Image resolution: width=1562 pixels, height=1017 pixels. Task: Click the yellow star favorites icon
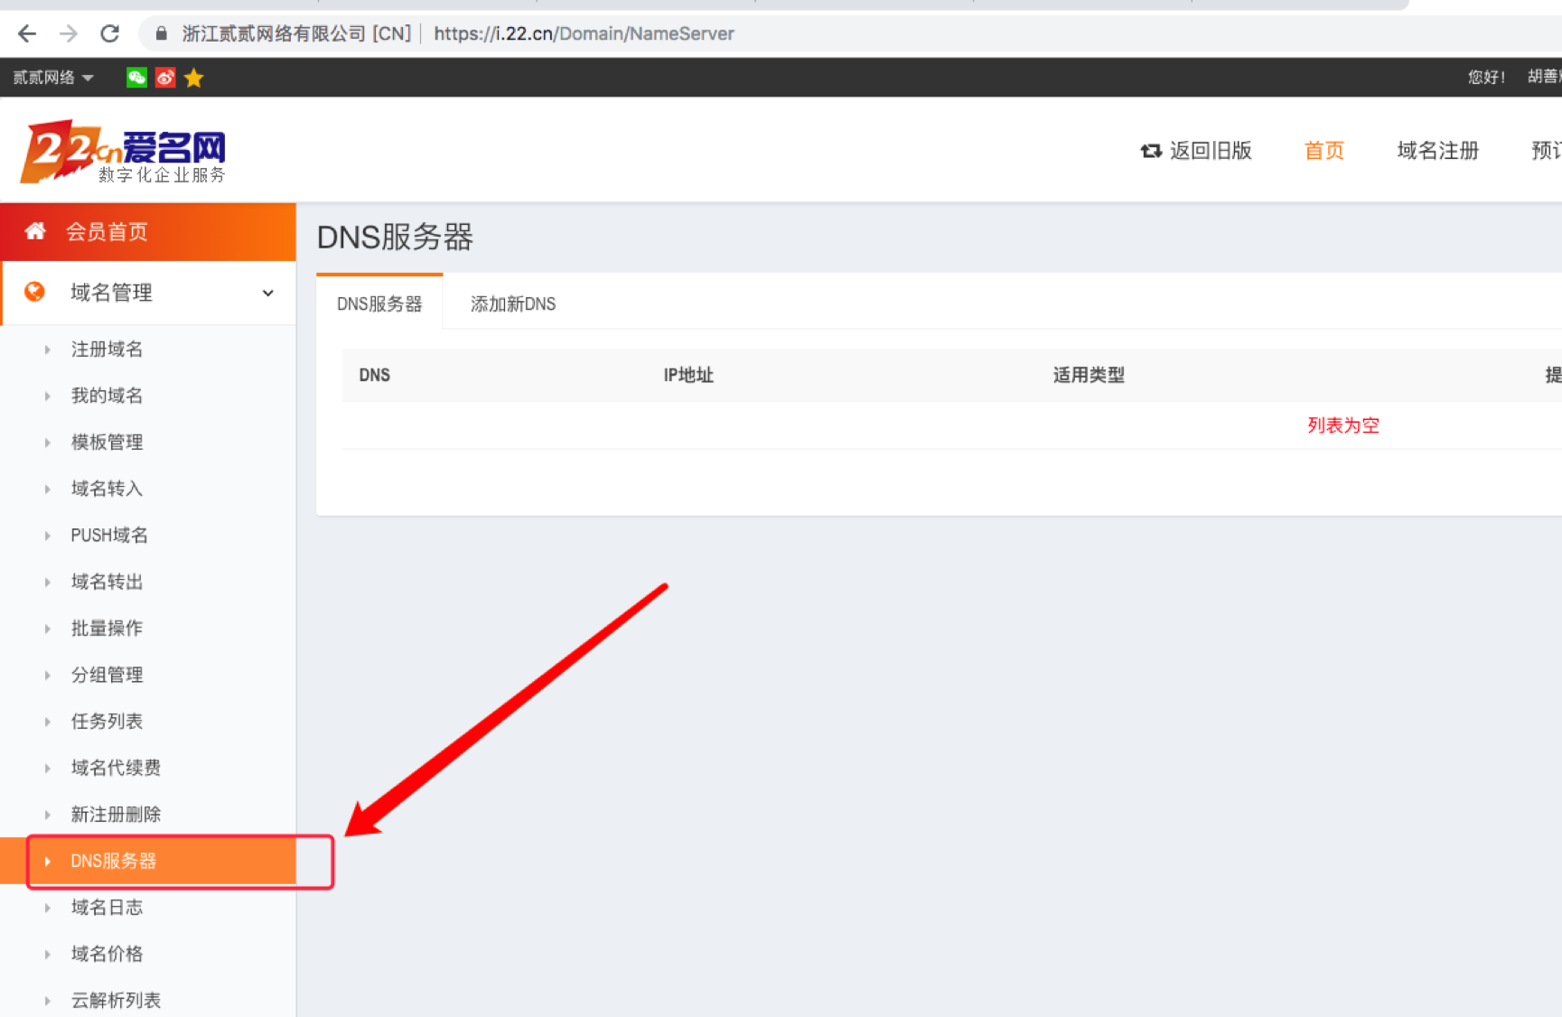[x=193, y=77]
